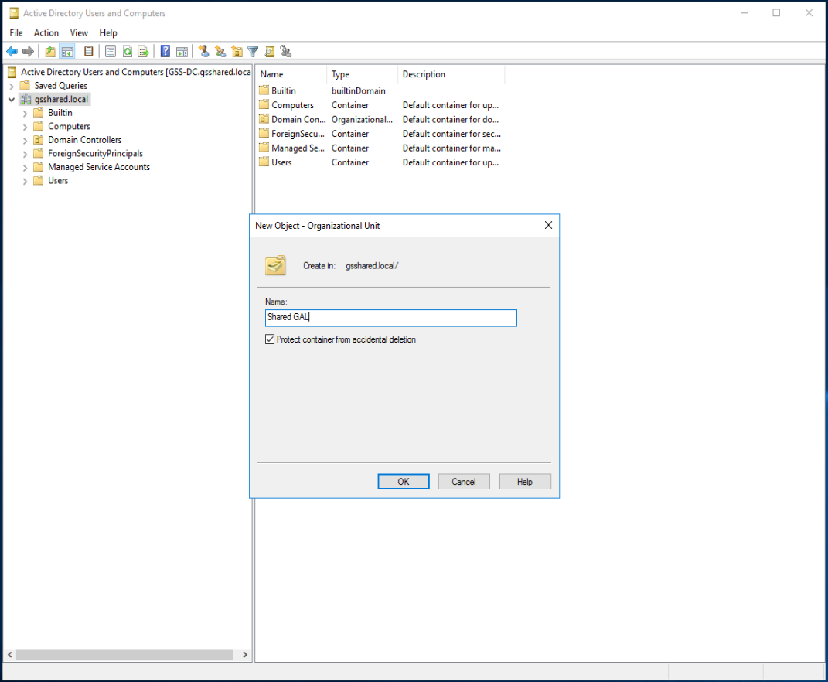Image resolution: width=828 pixels, height=682 pixels.
Task: Open the Action menu
Action: (x=46, y=33)
